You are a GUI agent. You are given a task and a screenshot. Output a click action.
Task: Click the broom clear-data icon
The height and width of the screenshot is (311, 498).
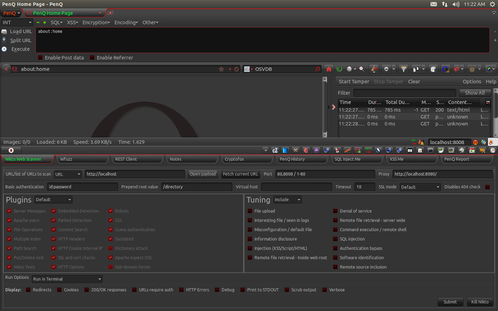[374, 69]
